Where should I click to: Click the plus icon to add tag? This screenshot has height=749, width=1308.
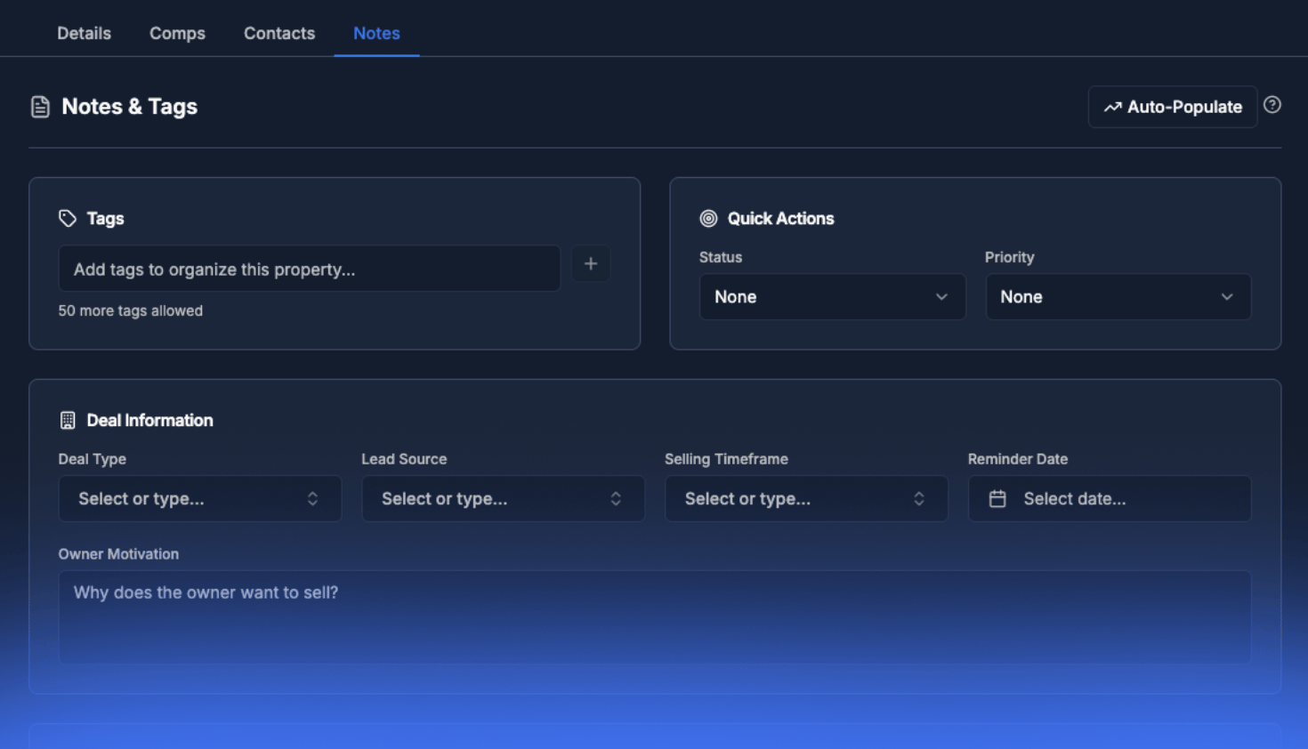pyautogui.click(x=591, y=264)
